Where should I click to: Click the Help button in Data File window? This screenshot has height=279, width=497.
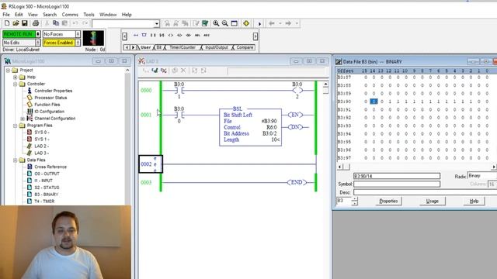point(474,201)
